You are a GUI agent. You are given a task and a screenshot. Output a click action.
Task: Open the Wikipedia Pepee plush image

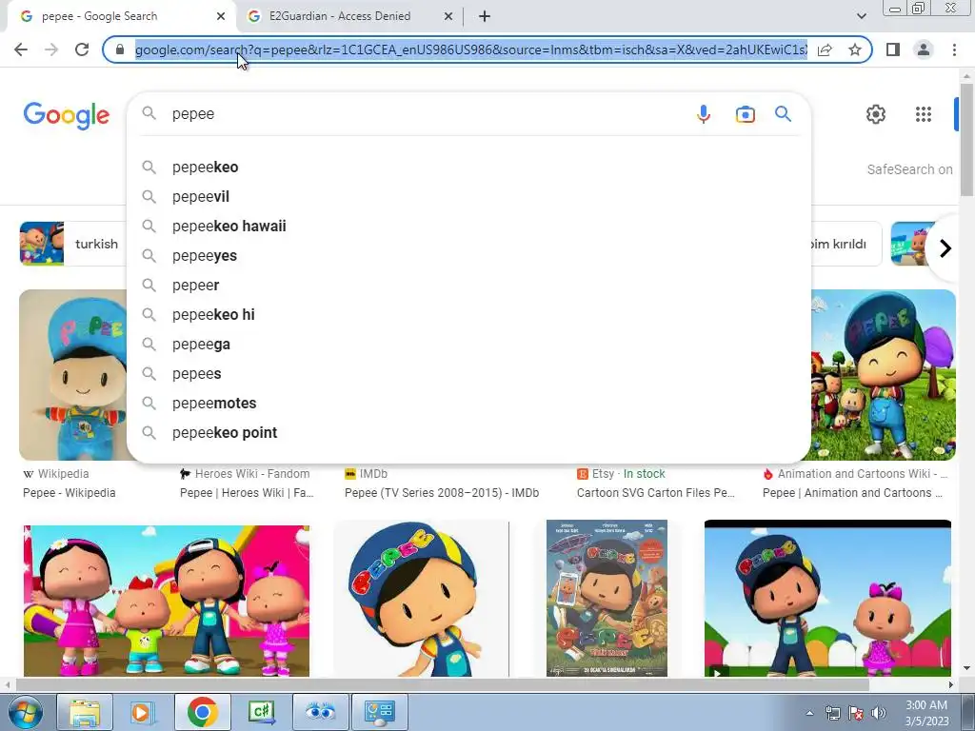click(73, 375)
